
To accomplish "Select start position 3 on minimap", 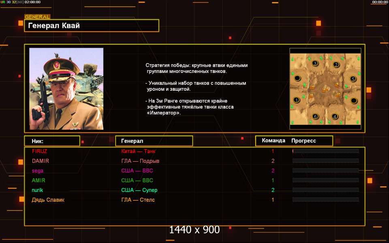I will (x=315, y=63).
